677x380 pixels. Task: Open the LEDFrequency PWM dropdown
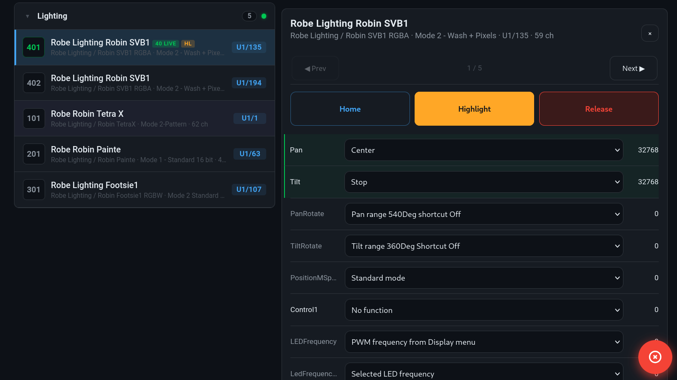[484, 342]
